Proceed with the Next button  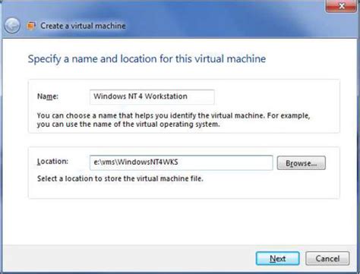(277, 259)
